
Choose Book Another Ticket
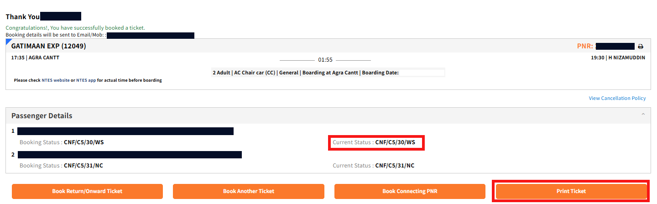click(249, 191)
